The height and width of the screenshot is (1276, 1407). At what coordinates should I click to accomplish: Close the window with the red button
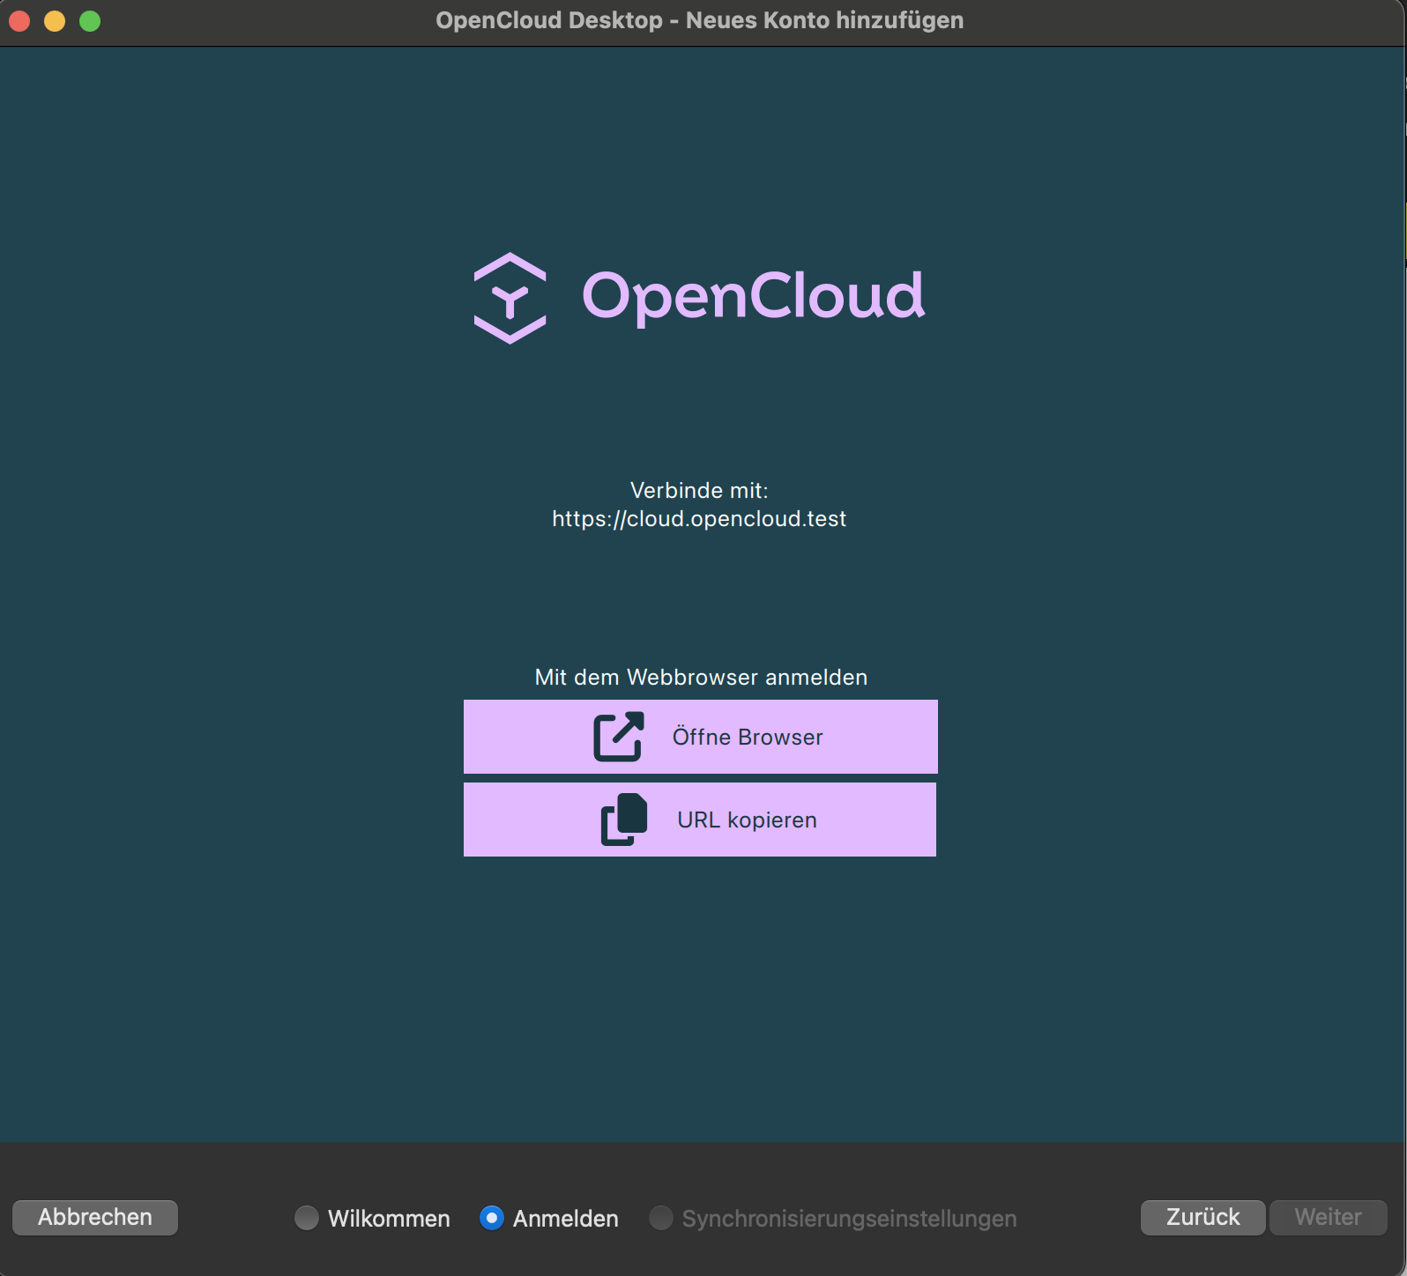pyautogui.click(x=19, y=21)
